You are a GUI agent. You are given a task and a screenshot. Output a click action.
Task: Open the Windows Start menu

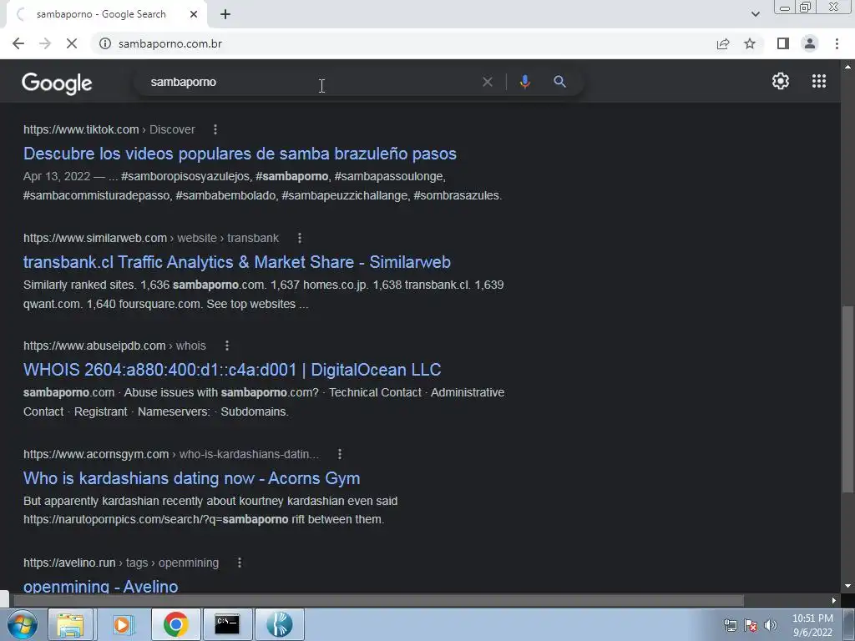pyautogui.click(x=23, y=624)
